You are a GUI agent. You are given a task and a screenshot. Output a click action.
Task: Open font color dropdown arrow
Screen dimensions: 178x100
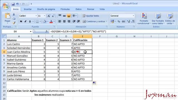[x=54, y=21]
